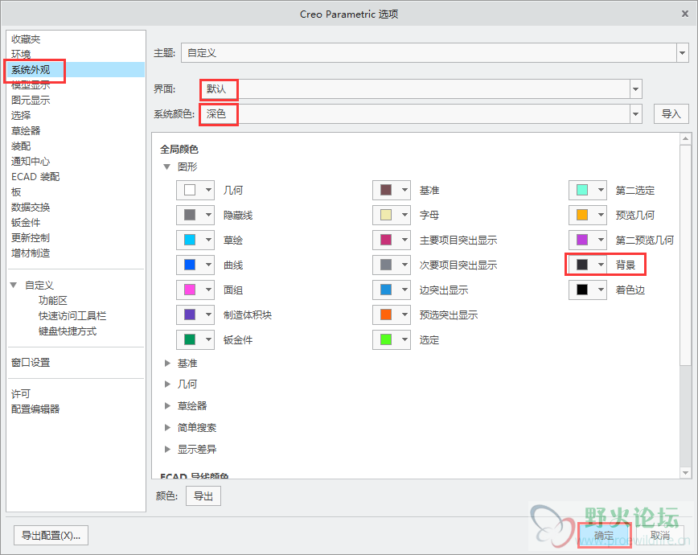
Task: Click the 基准 graphics color swatch
Action: (386, 190)
